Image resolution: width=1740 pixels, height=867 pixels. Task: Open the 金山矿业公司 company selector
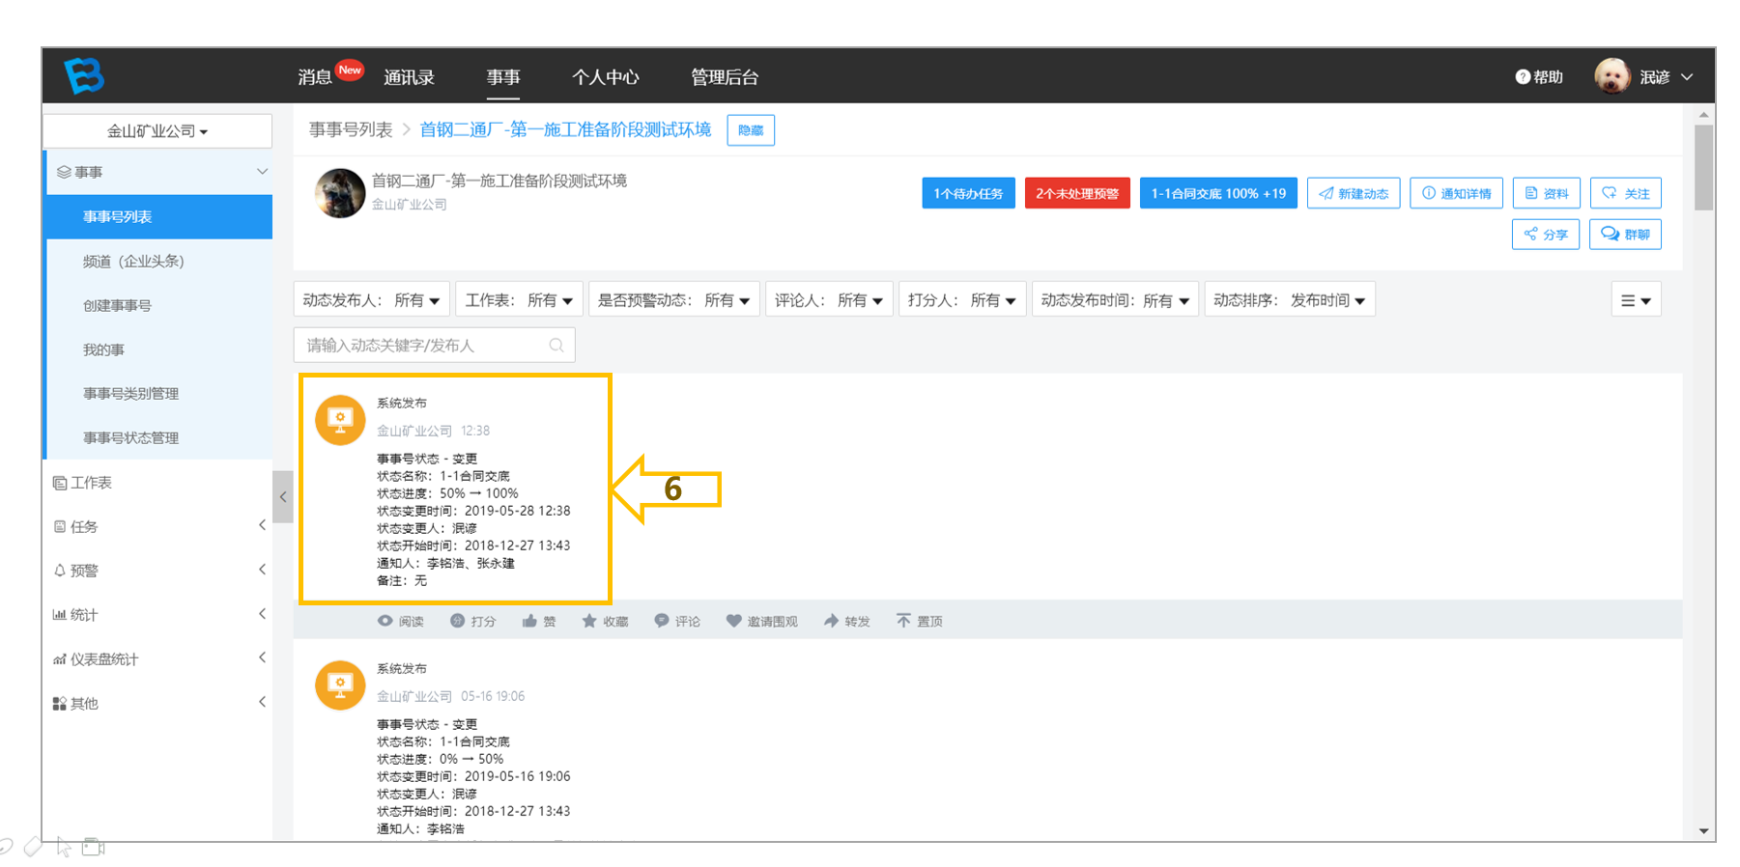157,130
